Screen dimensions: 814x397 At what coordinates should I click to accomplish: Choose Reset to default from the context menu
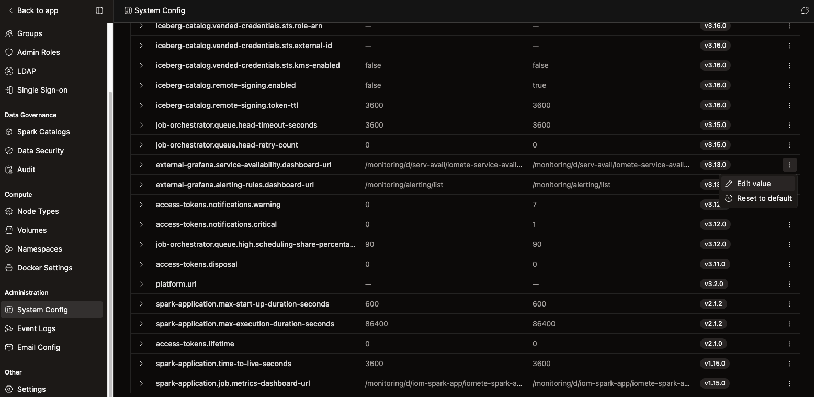758,198
